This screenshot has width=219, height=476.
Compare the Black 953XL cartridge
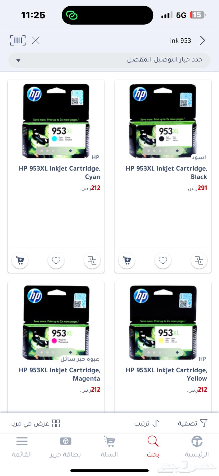[x=199, y=260]
